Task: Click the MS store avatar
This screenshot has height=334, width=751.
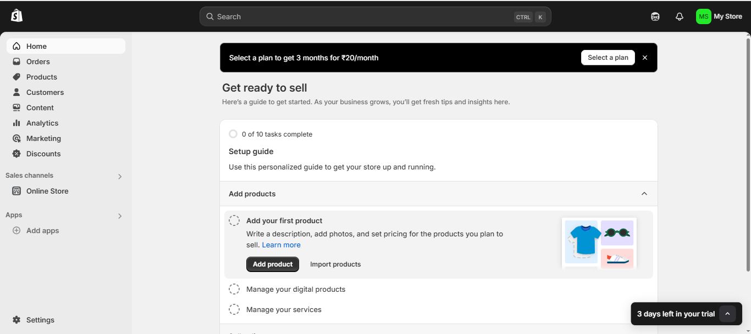Action: click(x=704, y=16)
